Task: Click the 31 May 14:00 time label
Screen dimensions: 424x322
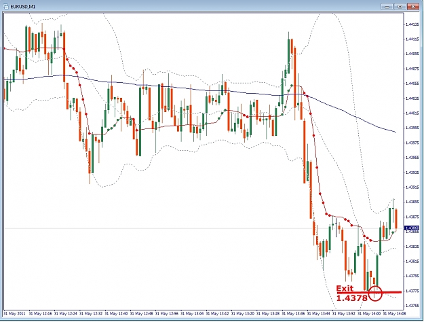Action: pyautogui.click(x=369, y=314)
